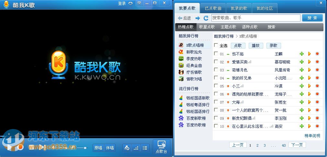Record the song 荷塘月色
This screenshot has width=327, height=157.
(317, 70)
